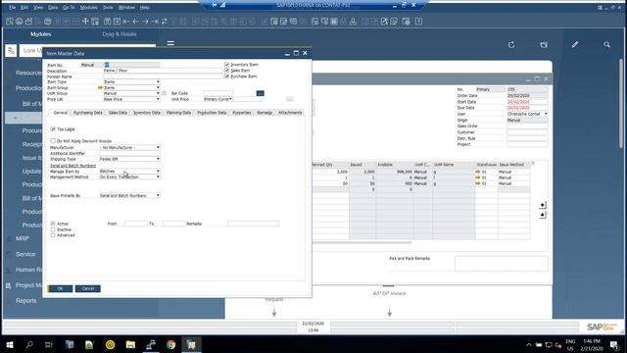Open the Tools menu
The image size is (627, 353).
click(x=108, y=7)
